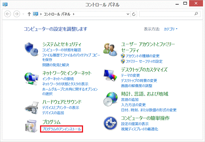This screenshot has width=205, height=142.
Task: Open ユーザー アカウントとファミリー セーフティ category
Action: [148, 47]
